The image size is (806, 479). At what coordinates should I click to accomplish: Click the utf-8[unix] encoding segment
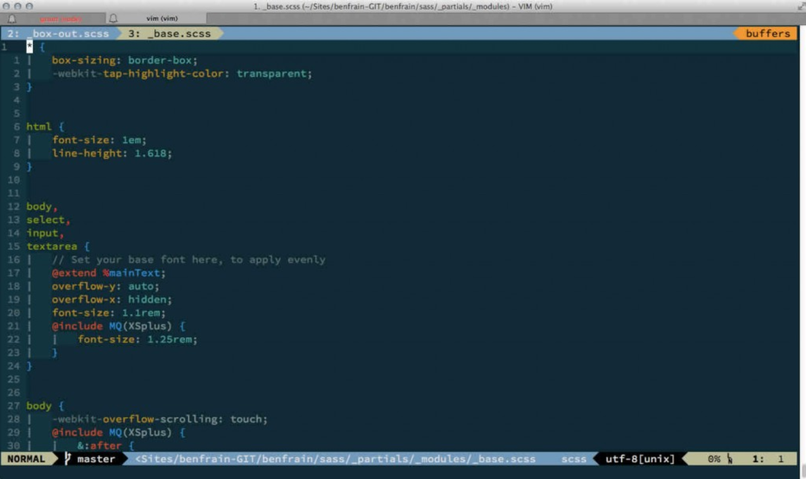[640, 459]
